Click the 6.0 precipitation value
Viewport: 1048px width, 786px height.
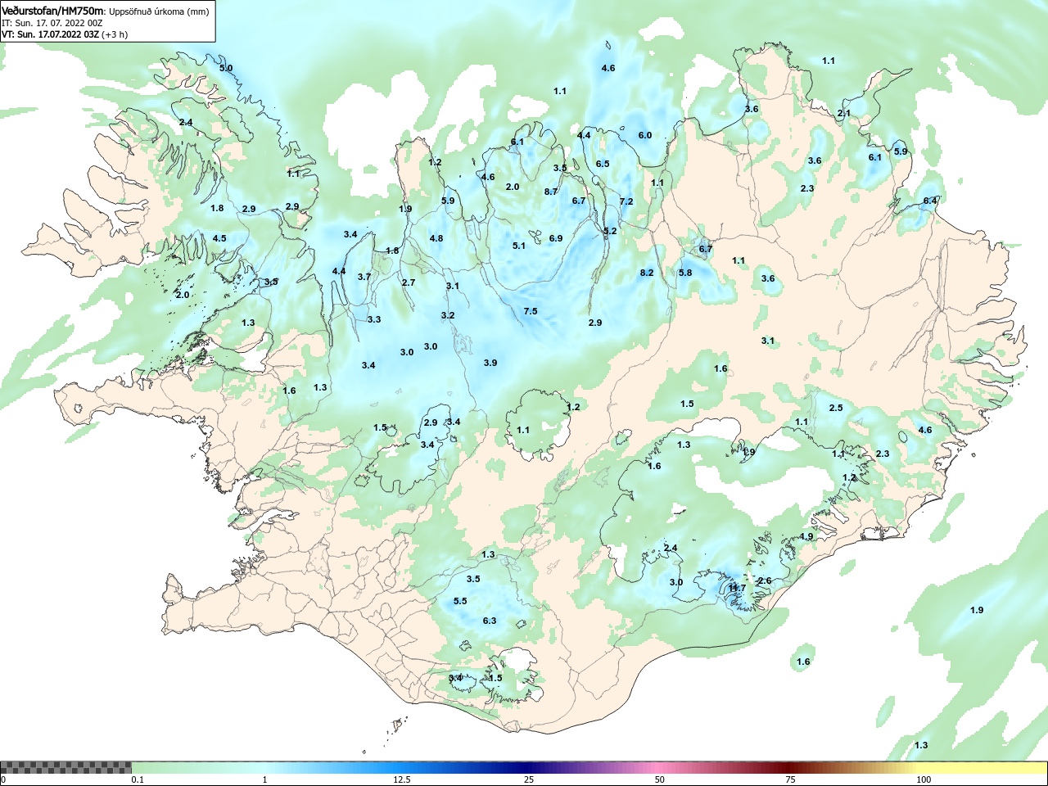click(x=645, y=135)
